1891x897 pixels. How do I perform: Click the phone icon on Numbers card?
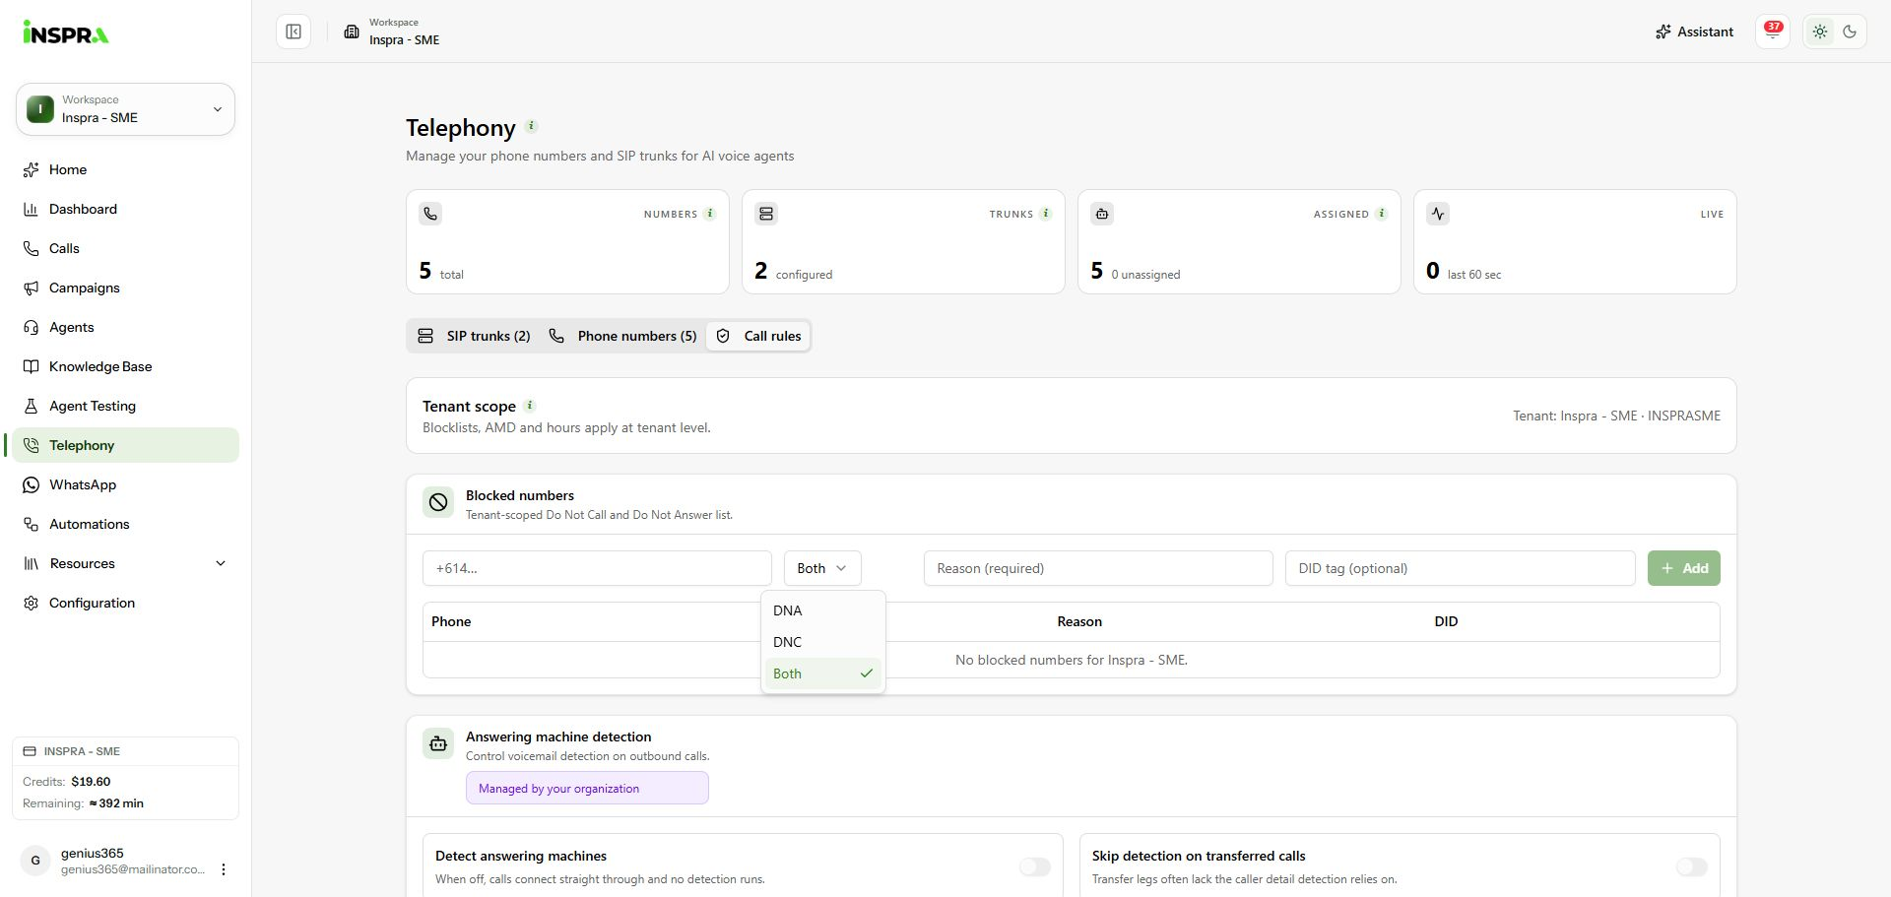coord(430,214)
